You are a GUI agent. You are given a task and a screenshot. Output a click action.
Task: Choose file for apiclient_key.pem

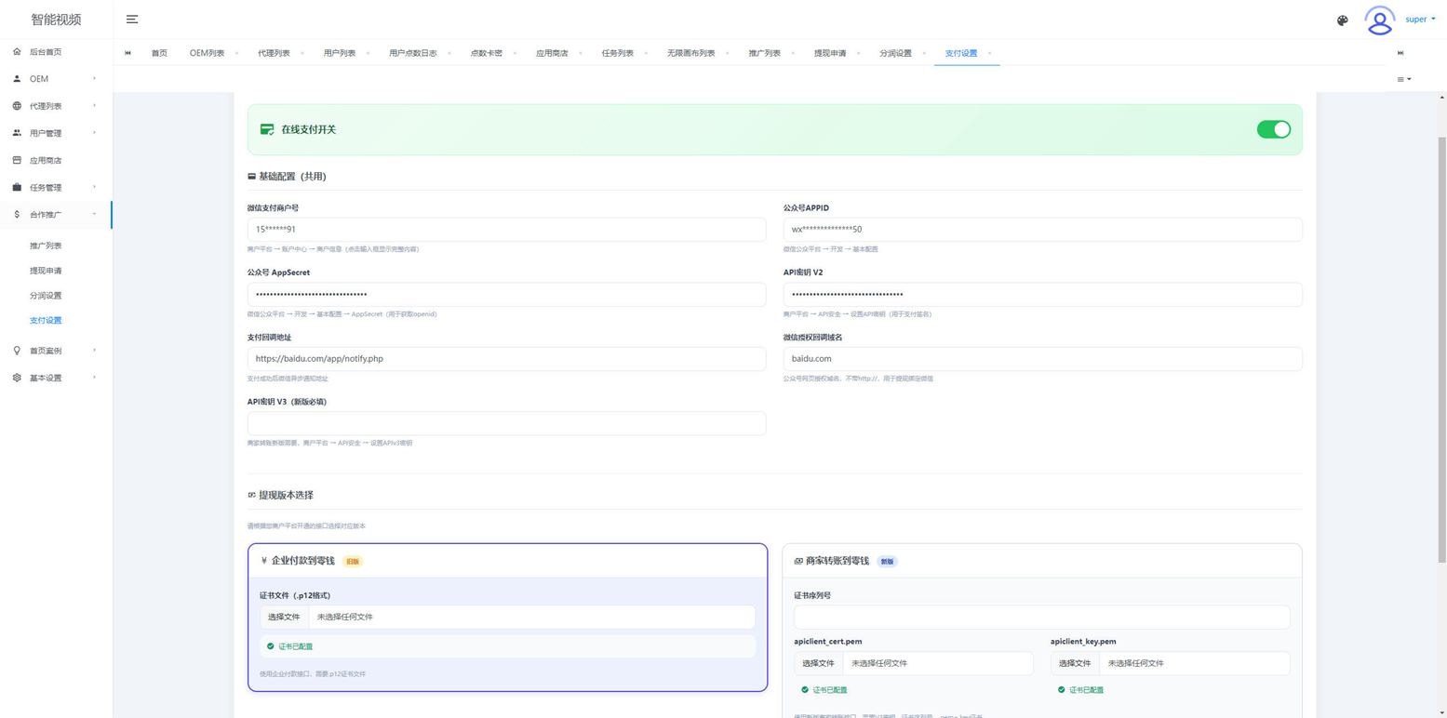1075,663
